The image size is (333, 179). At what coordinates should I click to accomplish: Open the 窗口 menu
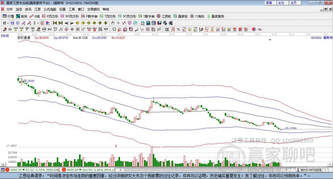click(x=81, y=9)
